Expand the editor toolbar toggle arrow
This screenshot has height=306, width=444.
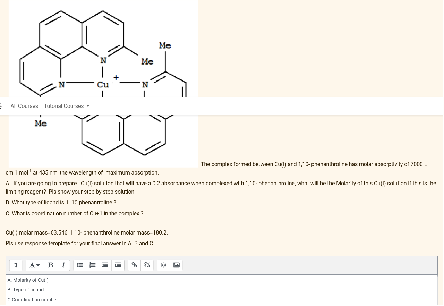point(16,265)
